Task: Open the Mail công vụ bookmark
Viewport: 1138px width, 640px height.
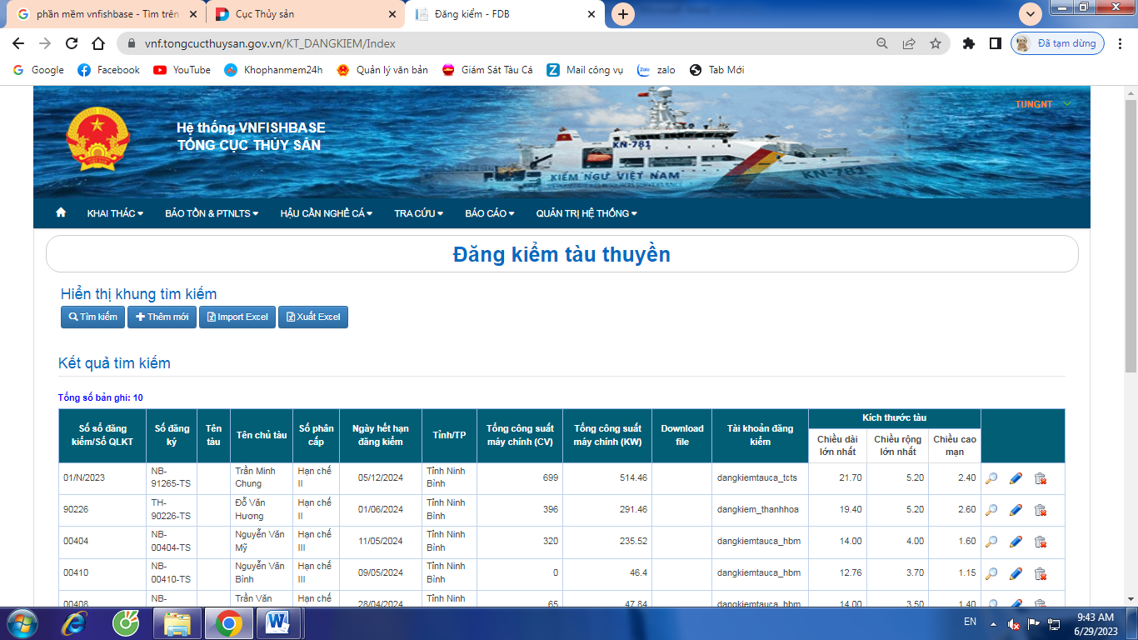Action: pos(585,70)
